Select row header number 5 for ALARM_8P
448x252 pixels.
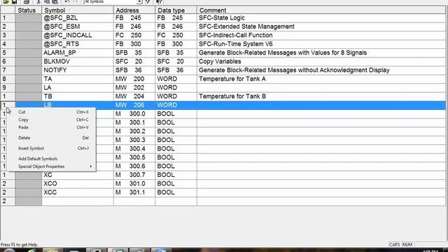(x=8, y=53)
